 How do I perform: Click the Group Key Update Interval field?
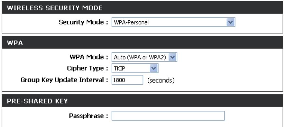tap(127, 80)
